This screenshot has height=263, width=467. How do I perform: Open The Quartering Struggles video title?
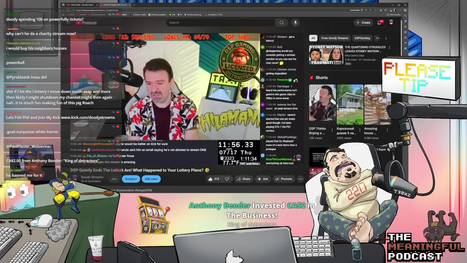[x=365, y=49]
